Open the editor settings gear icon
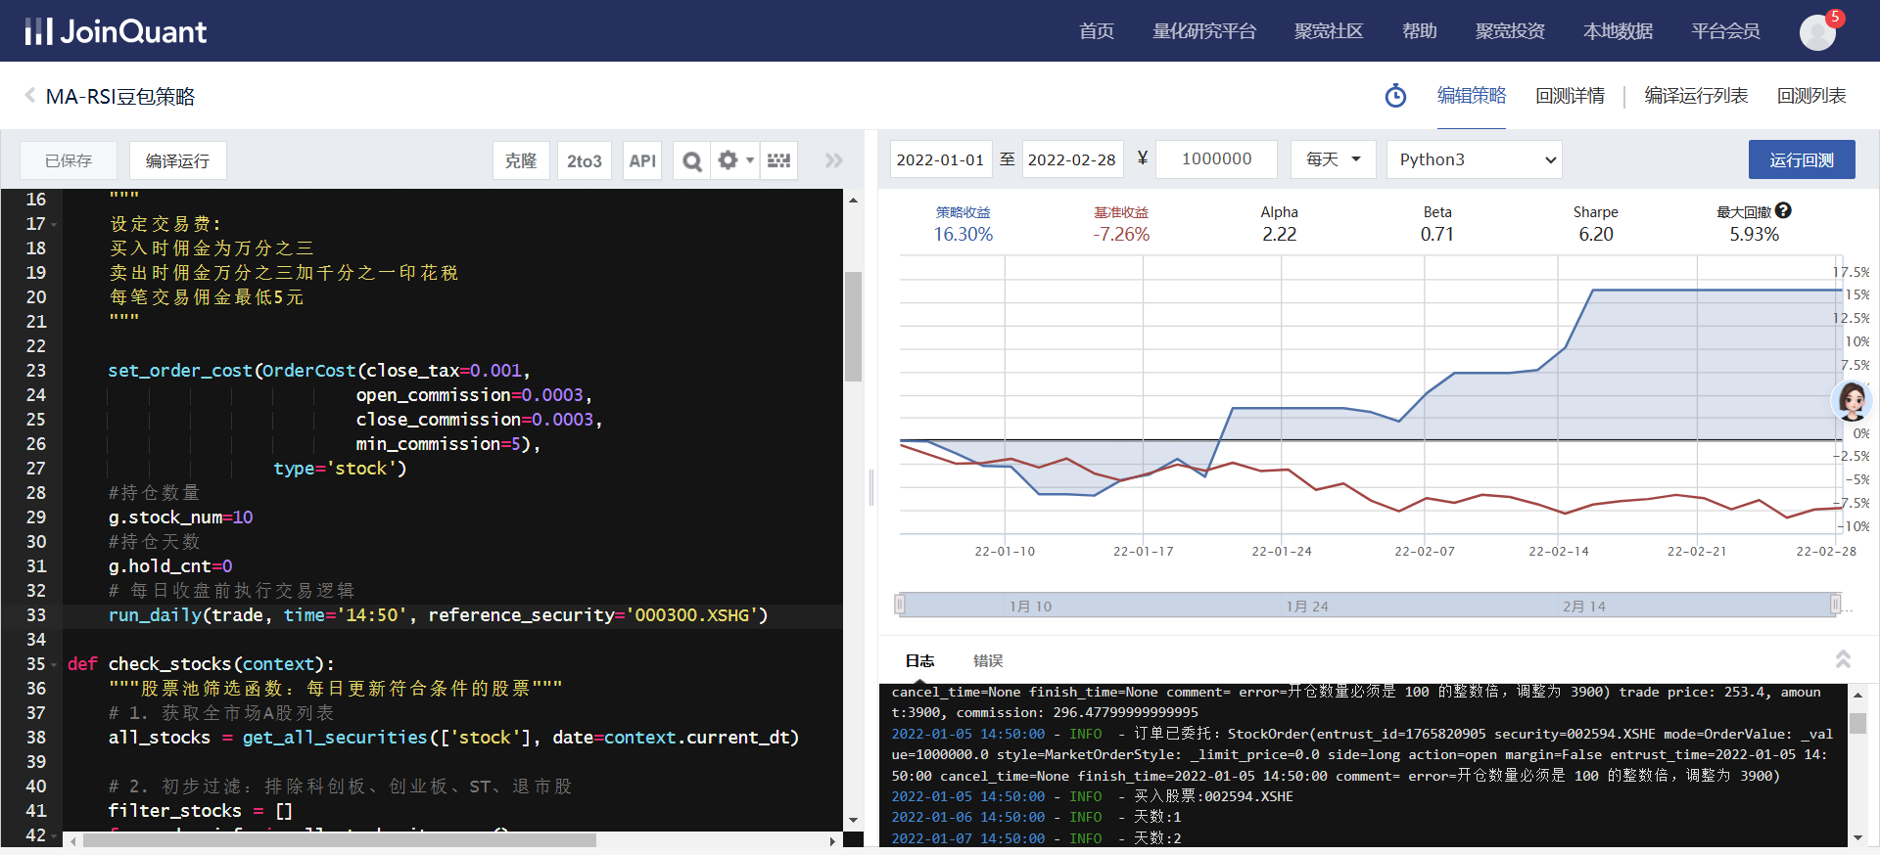Viewport: 1880px width, 855px height. click(728, 159)
